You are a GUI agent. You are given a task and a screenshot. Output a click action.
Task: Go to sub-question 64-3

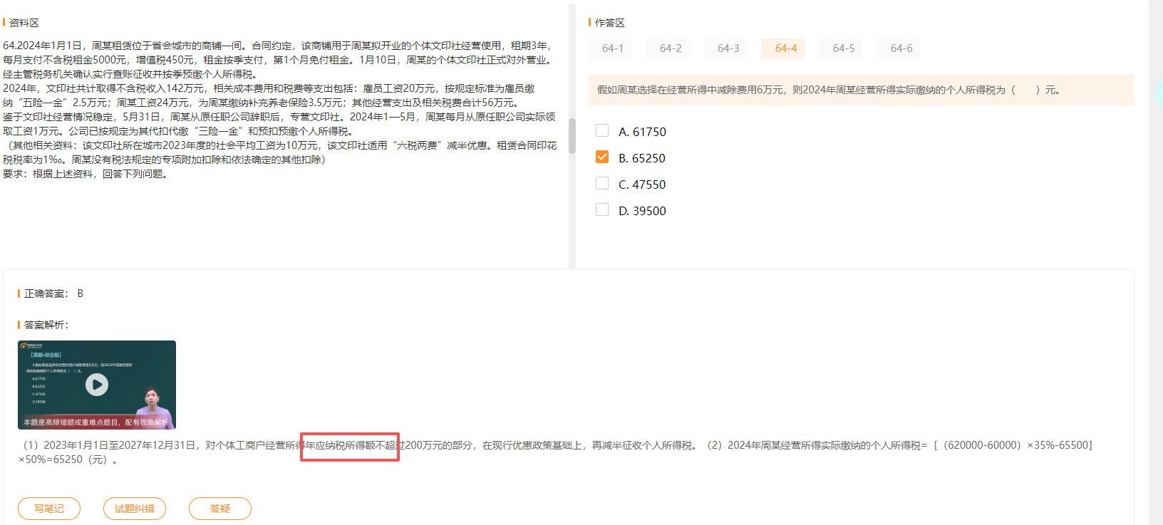click(728, 48)
